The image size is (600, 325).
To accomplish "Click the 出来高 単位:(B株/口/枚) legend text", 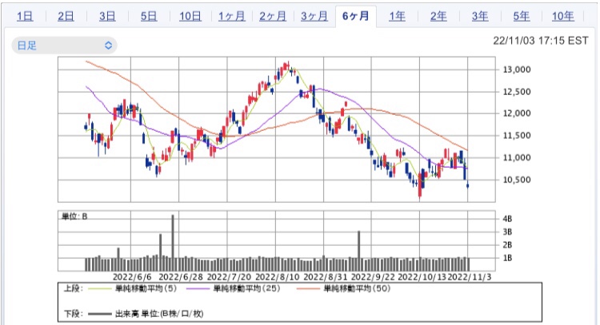I will (x=159, y=314).
